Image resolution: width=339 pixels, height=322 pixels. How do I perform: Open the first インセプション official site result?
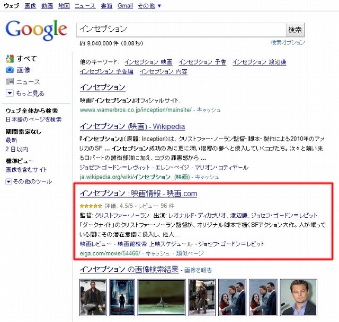coord(103,87)
